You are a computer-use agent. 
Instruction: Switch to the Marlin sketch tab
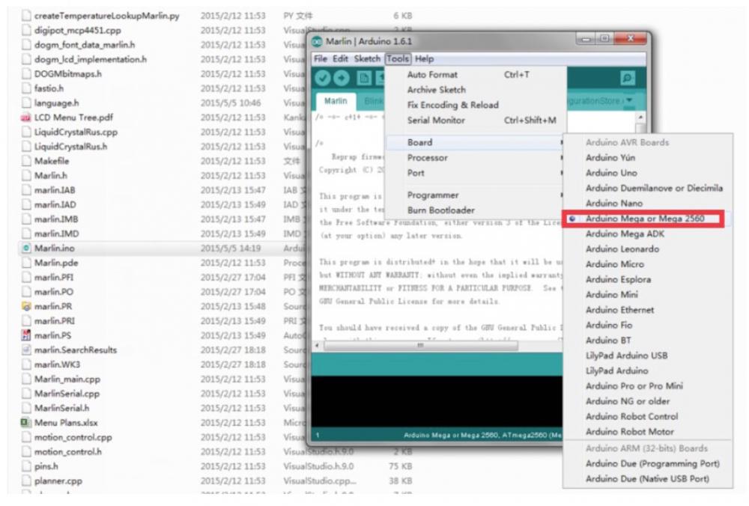(336, 101)
